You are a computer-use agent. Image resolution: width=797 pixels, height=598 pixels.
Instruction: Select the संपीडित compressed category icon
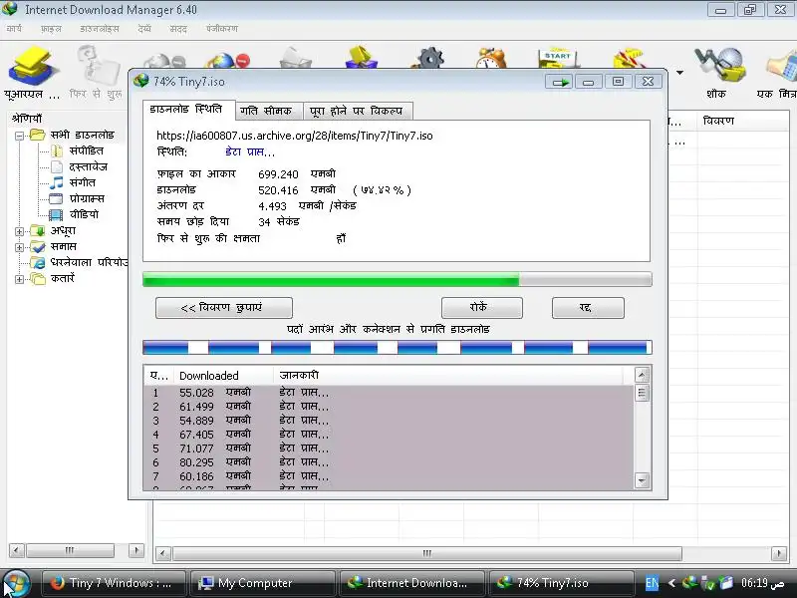(57, 151)
